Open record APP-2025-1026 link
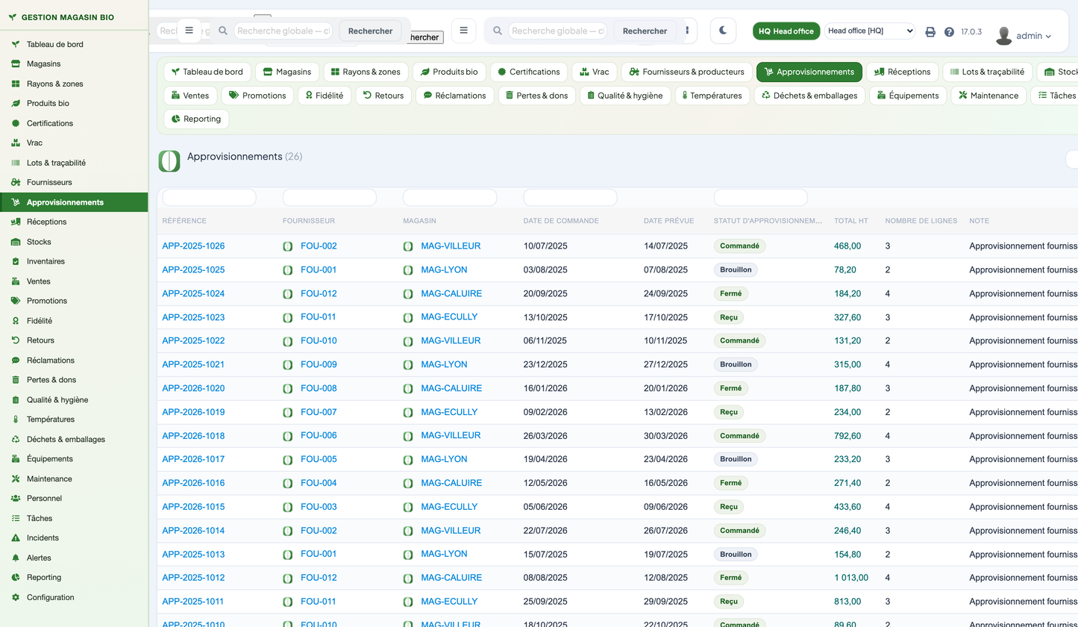This screenshot has height=627, width=1078. pos(193,246)
